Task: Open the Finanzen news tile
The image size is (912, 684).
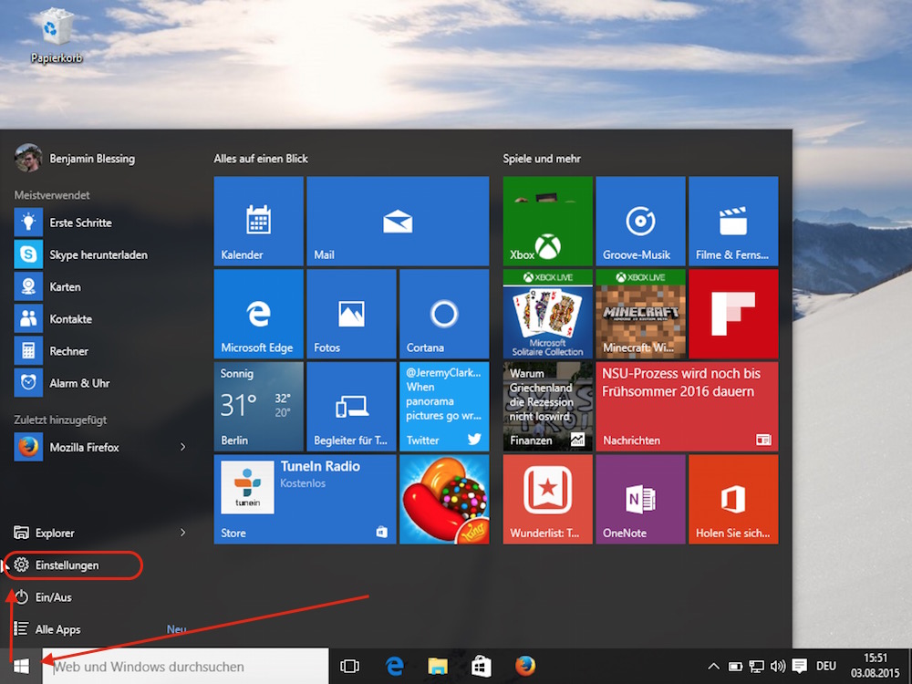Action: pyautogui.click(x=547, y=407)
